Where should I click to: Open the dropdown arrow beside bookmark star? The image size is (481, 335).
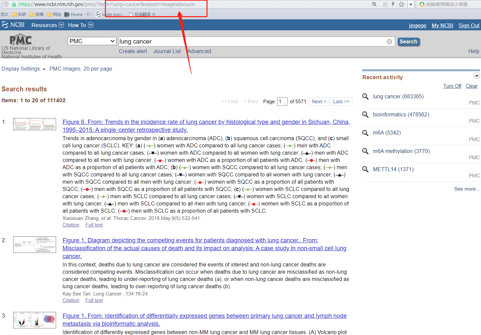pyautogui.click(x=411, y=5)
